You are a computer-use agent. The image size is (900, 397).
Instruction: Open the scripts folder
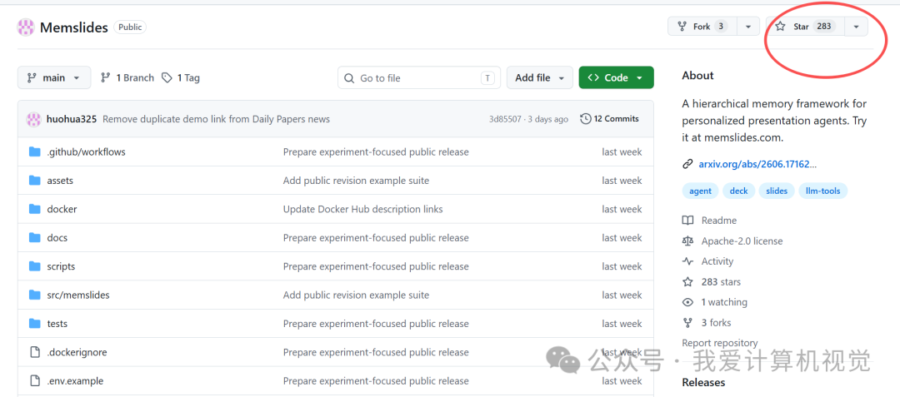(61, 266)
